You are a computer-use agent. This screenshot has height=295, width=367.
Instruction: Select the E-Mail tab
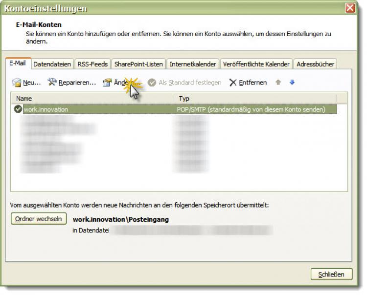point(19,63)
